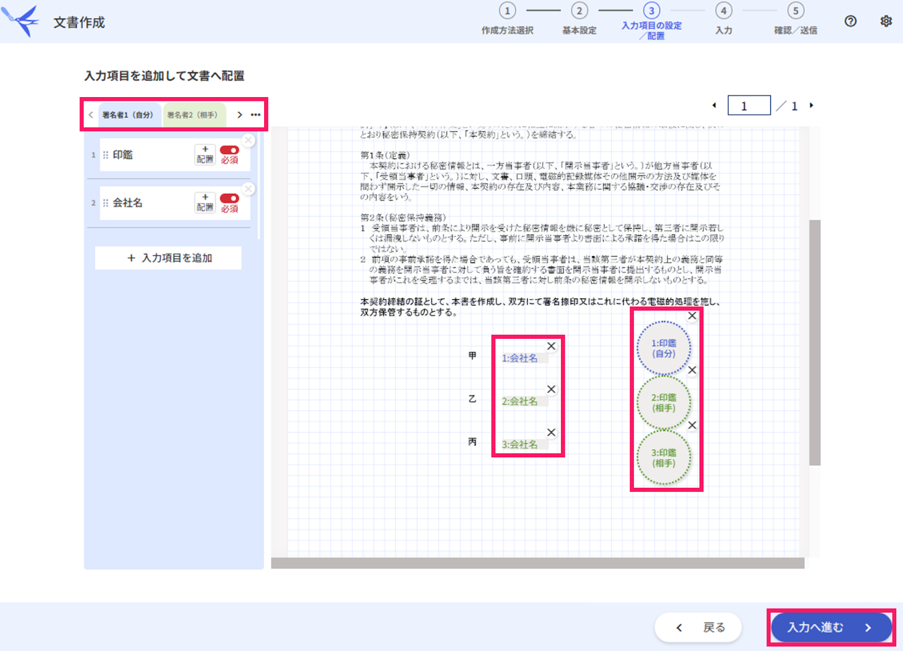
Task: Click the input list panel scrollbar
Action: tap(258, 186)
